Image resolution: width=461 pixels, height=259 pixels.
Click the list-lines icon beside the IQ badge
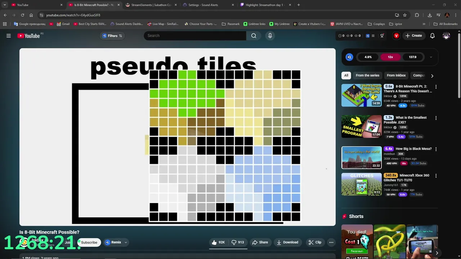point(373,36)
